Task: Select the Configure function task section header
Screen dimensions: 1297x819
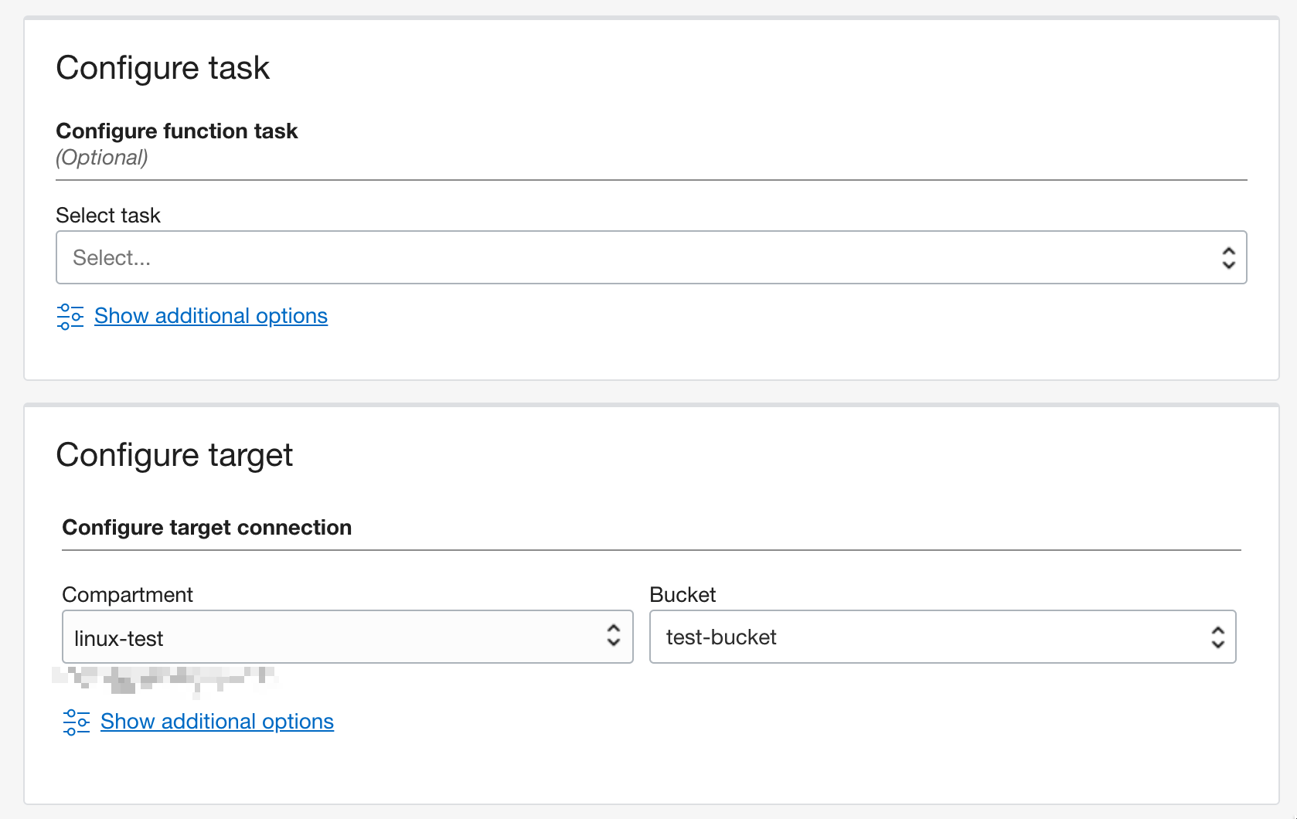Action: pos(176,131)
